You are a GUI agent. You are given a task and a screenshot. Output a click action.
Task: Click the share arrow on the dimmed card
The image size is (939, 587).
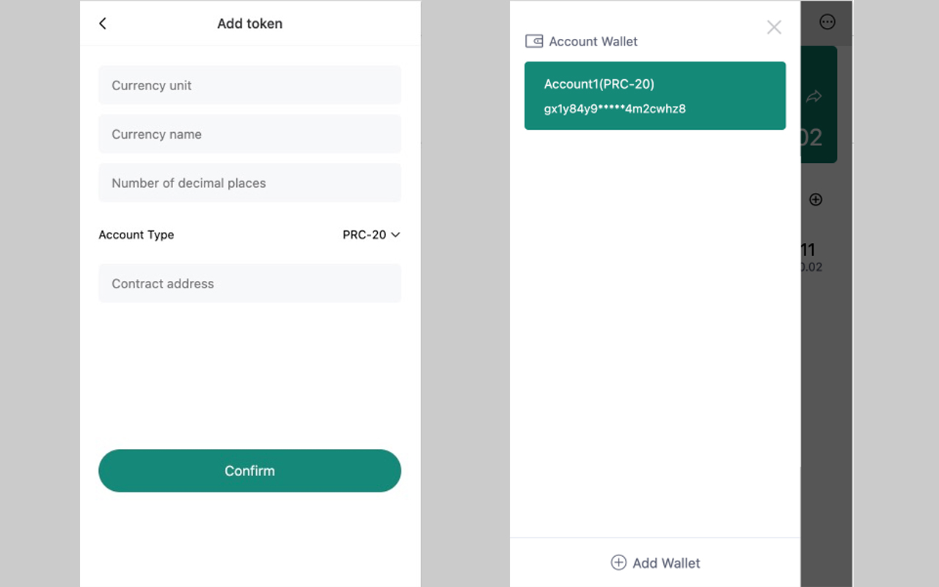tap(814, 97)
